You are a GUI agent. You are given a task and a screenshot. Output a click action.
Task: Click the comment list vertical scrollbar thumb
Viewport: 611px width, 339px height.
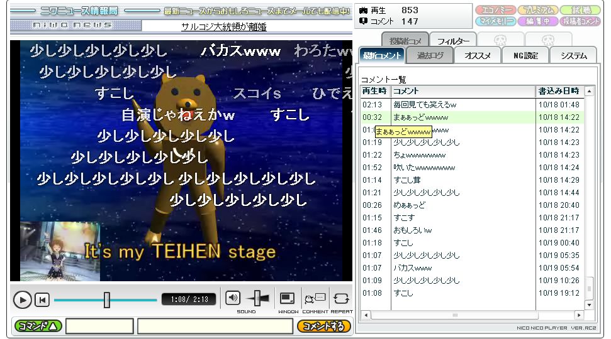pyautogui.click(x=589, y=288)
